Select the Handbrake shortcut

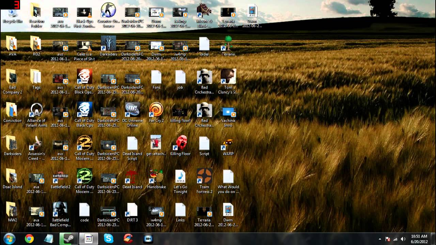click(x=156, y=179)
